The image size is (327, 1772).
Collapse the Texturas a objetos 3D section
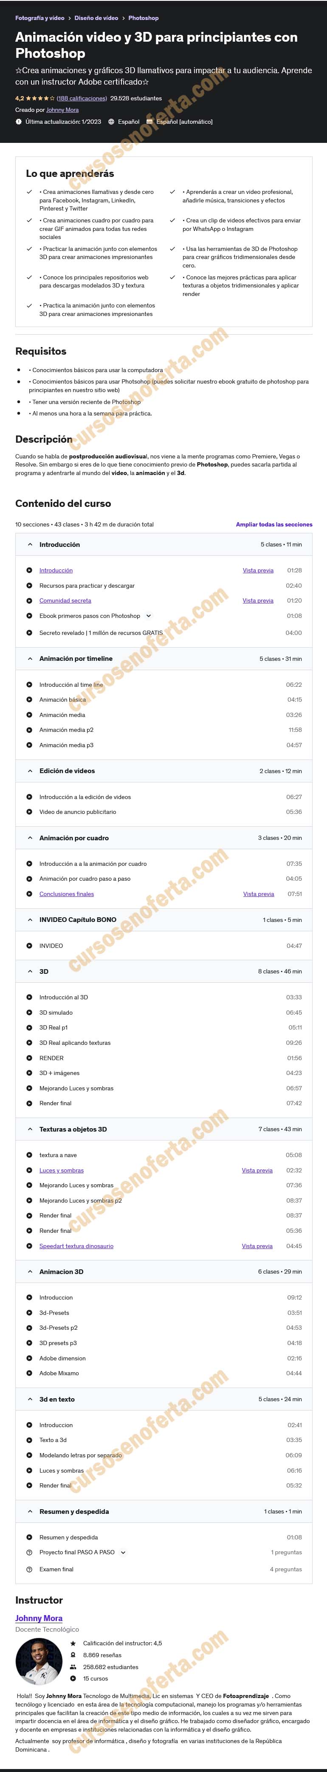click(30, 1129)
